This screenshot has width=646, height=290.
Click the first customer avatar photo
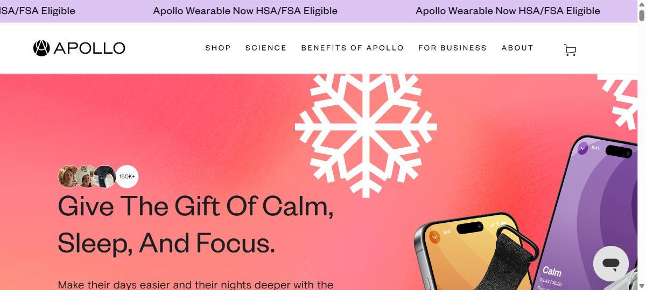tap(69, 177)
